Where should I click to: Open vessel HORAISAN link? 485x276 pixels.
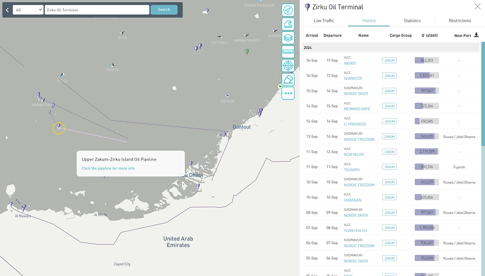[x=352, y=200]
